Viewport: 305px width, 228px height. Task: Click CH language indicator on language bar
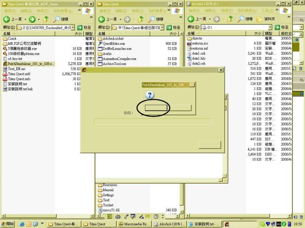pos(109,216)
